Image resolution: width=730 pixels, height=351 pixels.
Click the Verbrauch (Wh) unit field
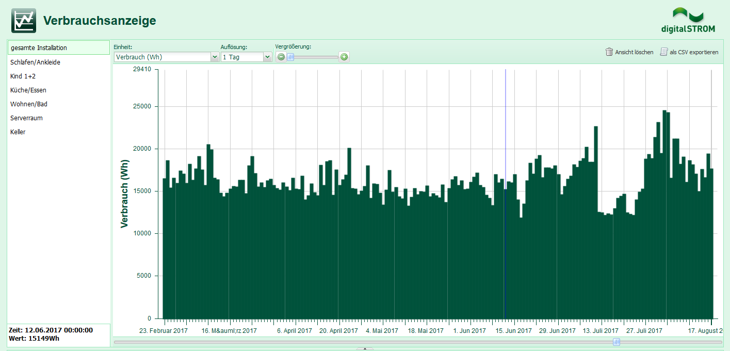click(163, 57)
